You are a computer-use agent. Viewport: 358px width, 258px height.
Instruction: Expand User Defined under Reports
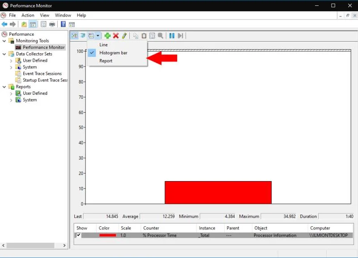11,93
